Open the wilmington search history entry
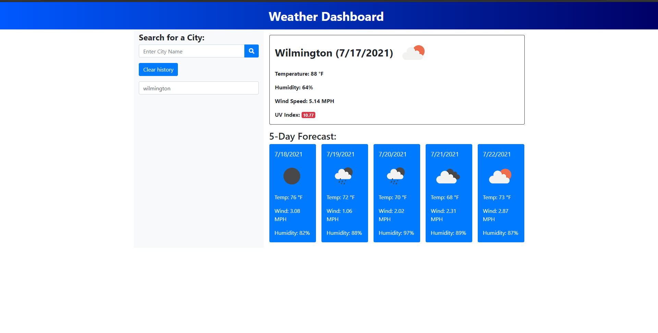The width and height of the screenshot is (658, 333). point(198,88)
